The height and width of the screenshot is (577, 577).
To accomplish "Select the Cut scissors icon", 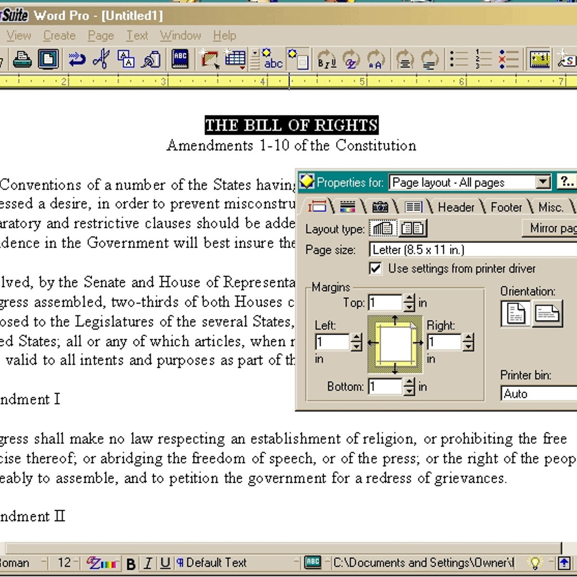I will pos(101,60).
